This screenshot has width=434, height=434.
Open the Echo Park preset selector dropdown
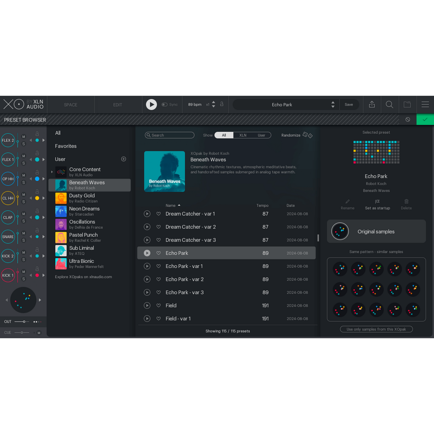[x=333, y=105]
